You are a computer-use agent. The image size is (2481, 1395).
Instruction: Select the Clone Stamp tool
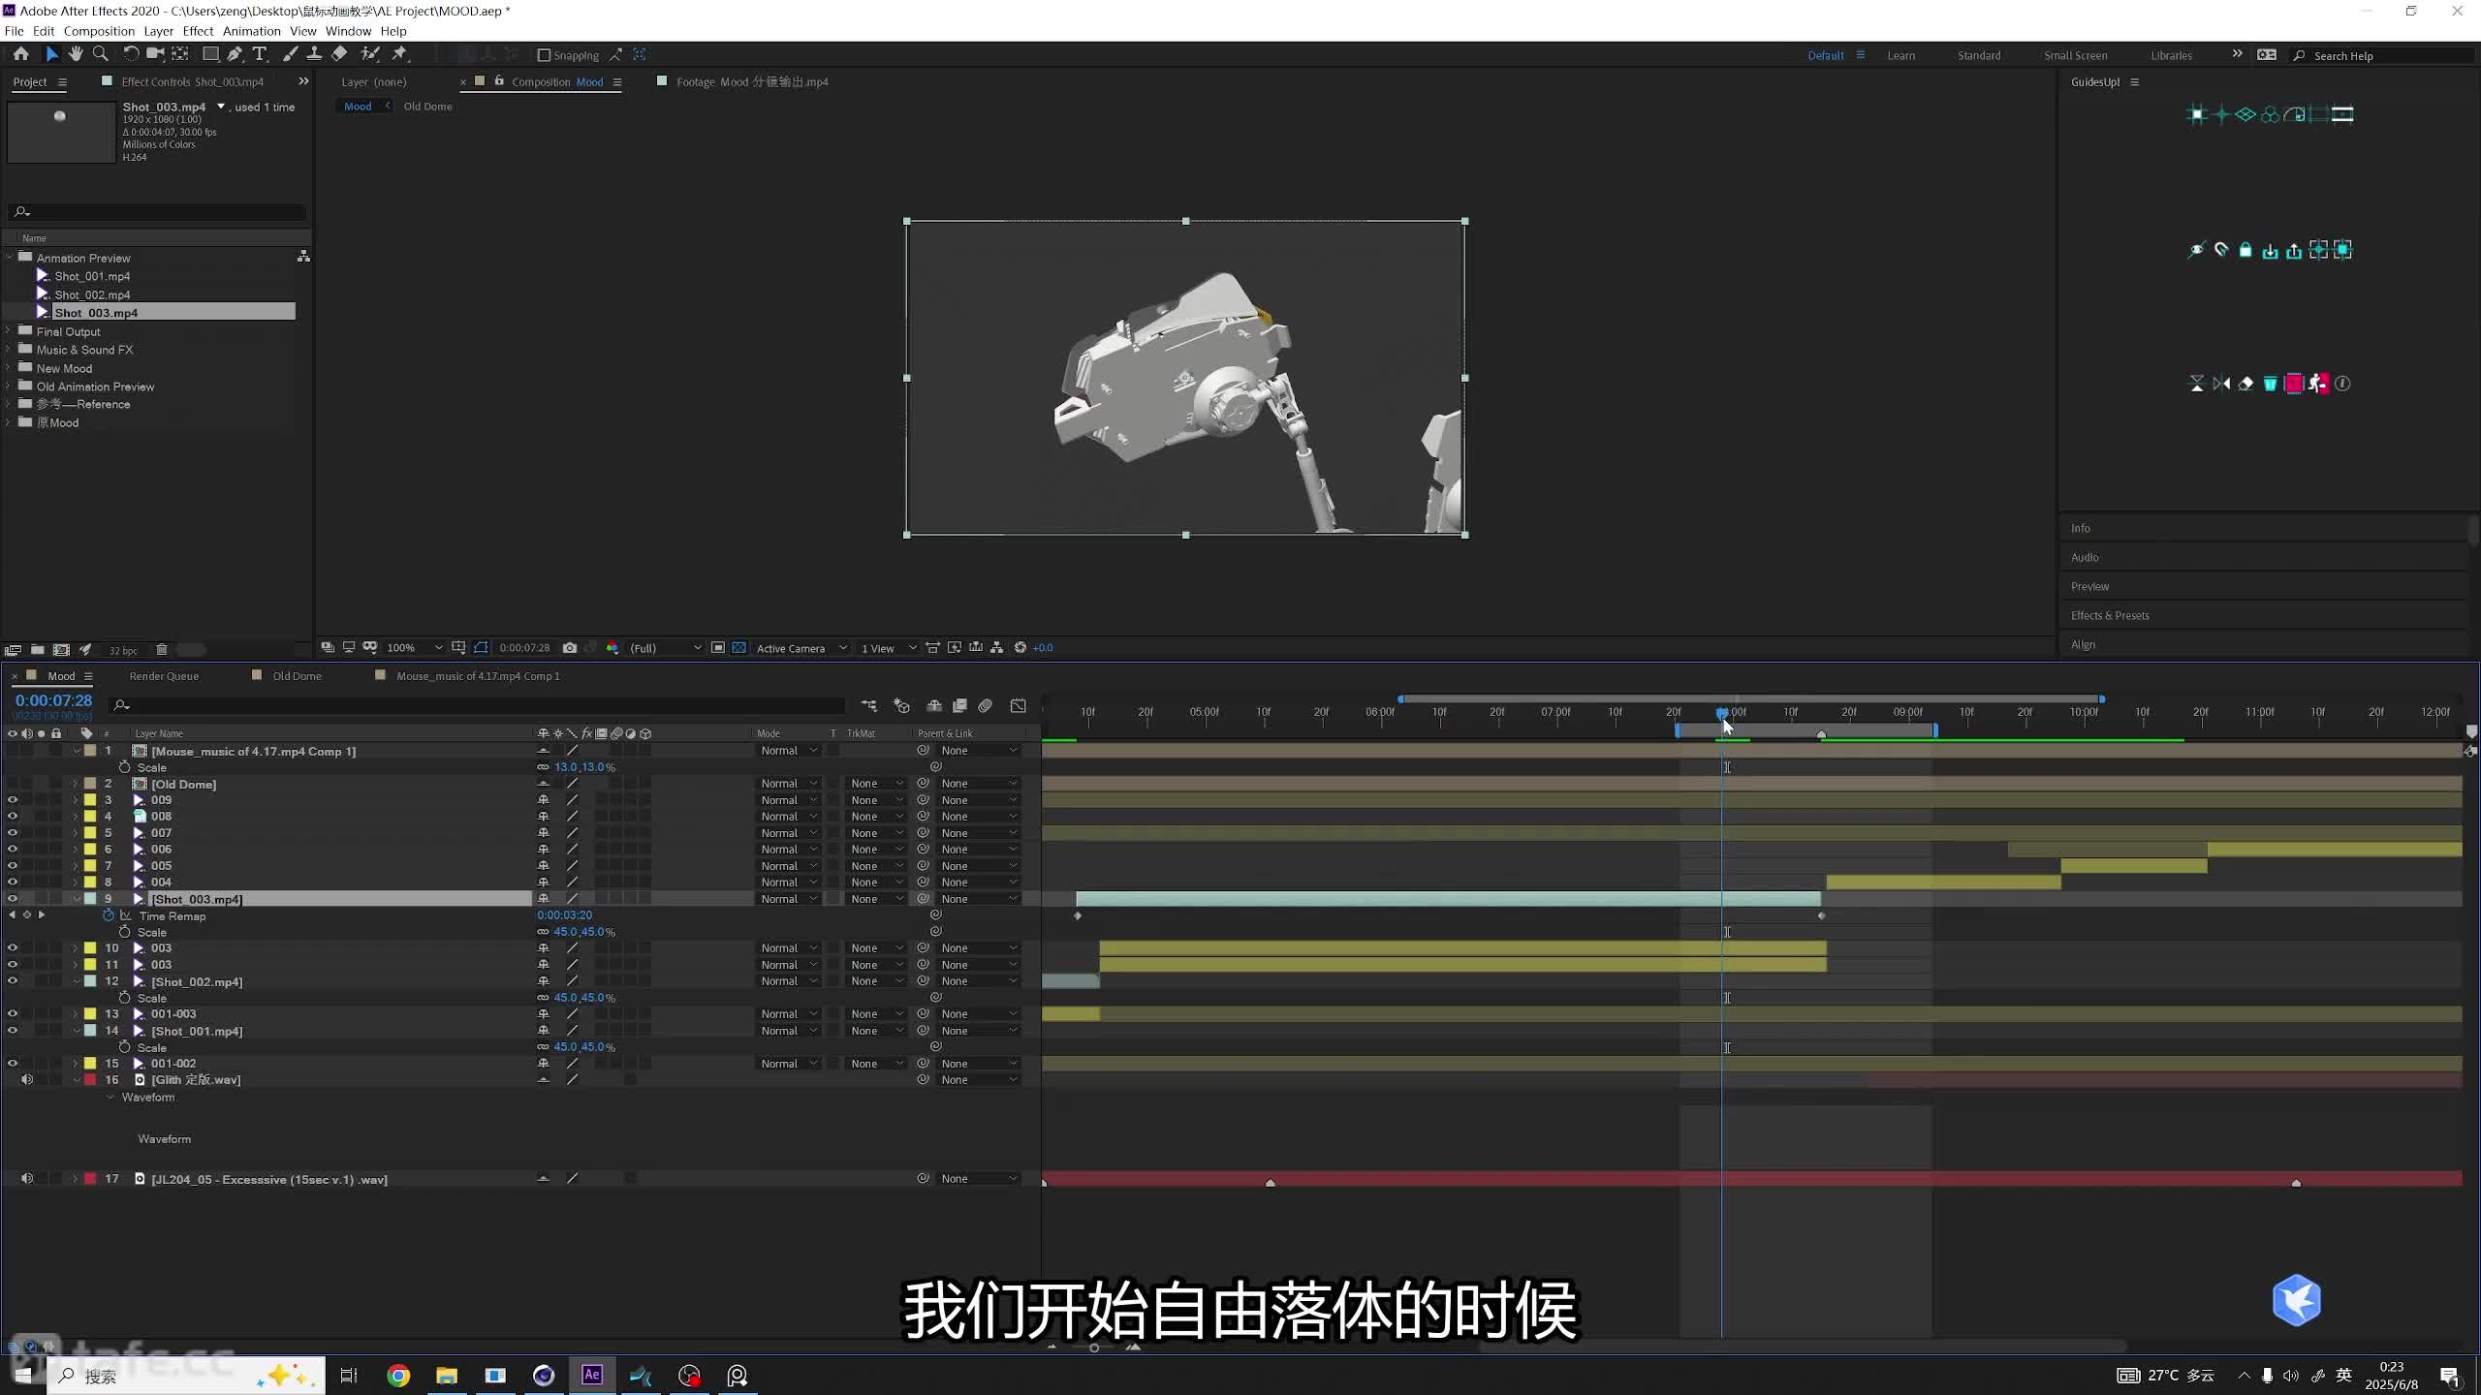[x=314, y=54]
